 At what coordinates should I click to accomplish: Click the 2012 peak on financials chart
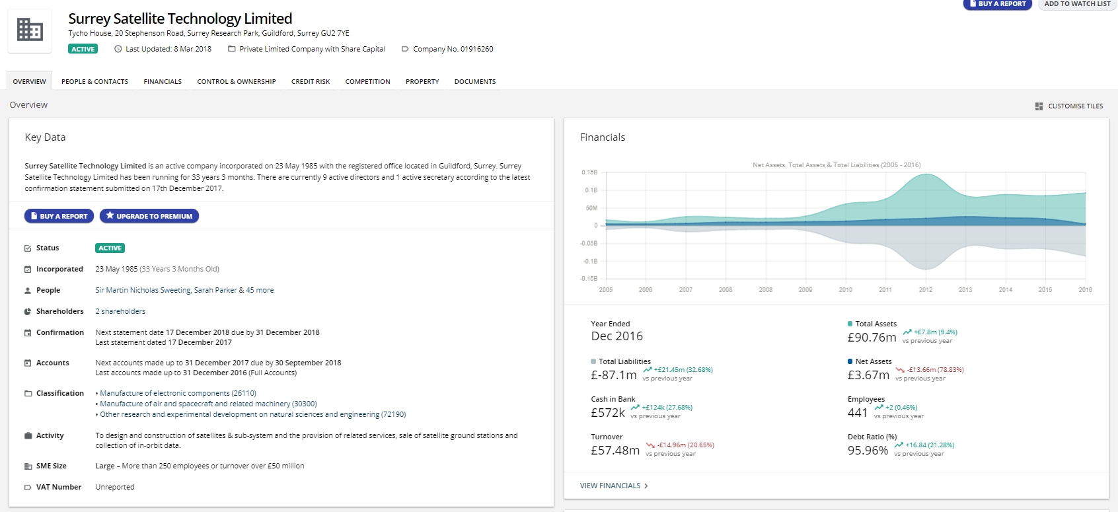[x=926, y=176]
